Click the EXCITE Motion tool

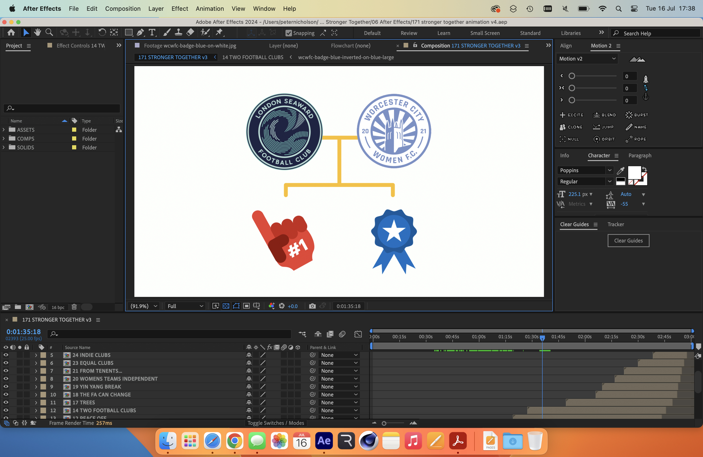point(571,115)
